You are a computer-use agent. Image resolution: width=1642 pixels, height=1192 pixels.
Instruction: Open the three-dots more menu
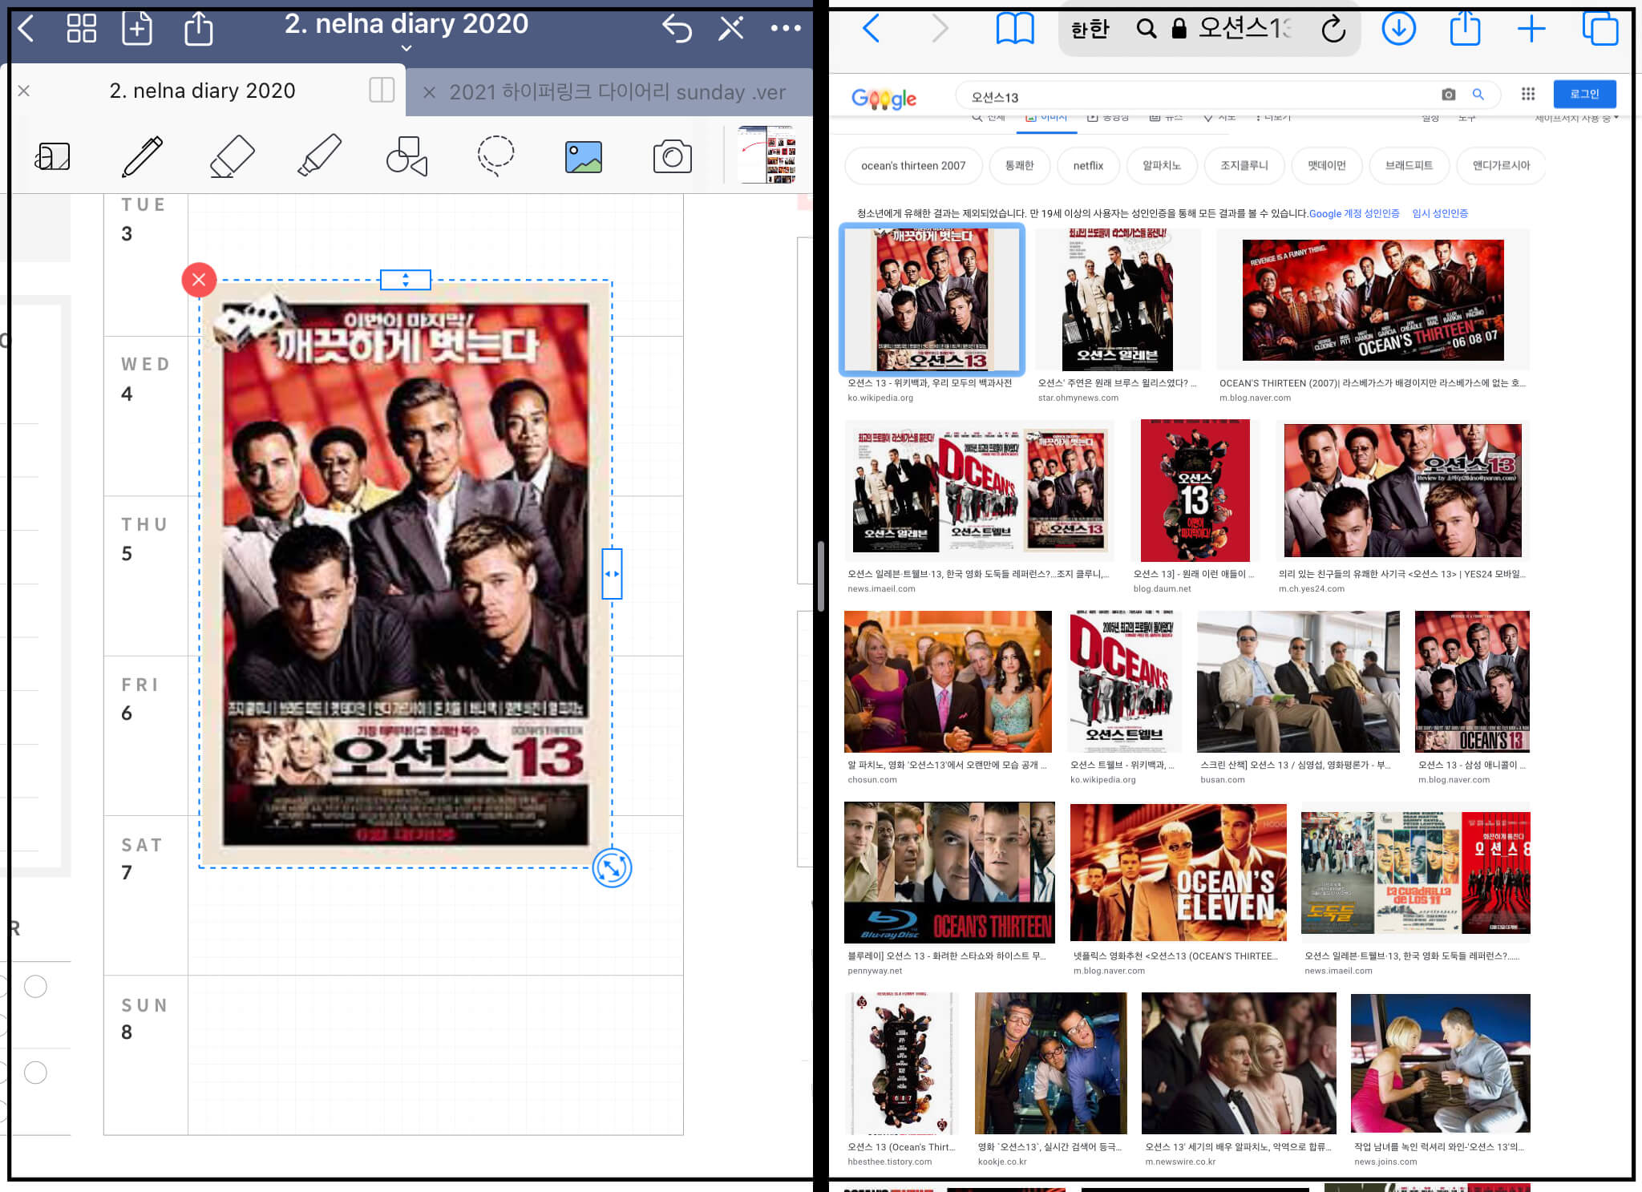click(x=785, y=29)
